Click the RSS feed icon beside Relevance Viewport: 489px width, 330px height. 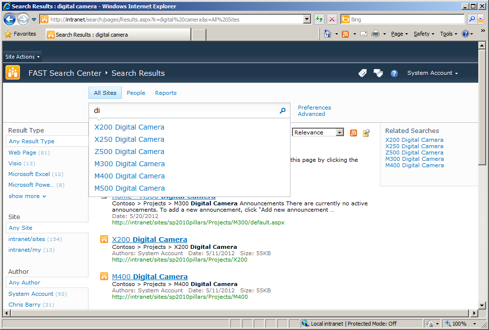point(354,133)
